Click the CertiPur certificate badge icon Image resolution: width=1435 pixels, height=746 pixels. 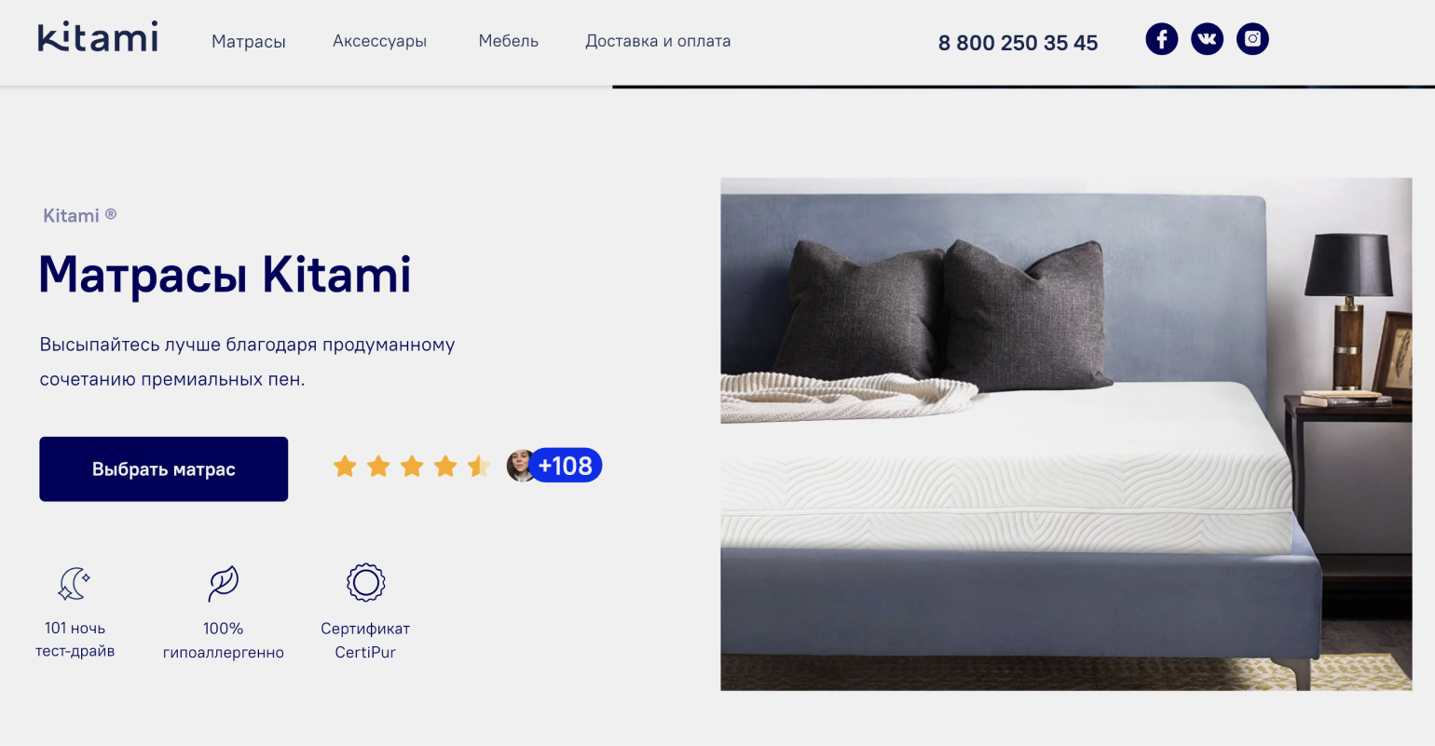365,583
